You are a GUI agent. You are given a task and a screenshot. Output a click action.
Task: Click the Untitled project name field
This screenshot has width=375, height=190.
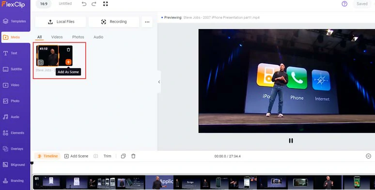[x=65, y=3]
